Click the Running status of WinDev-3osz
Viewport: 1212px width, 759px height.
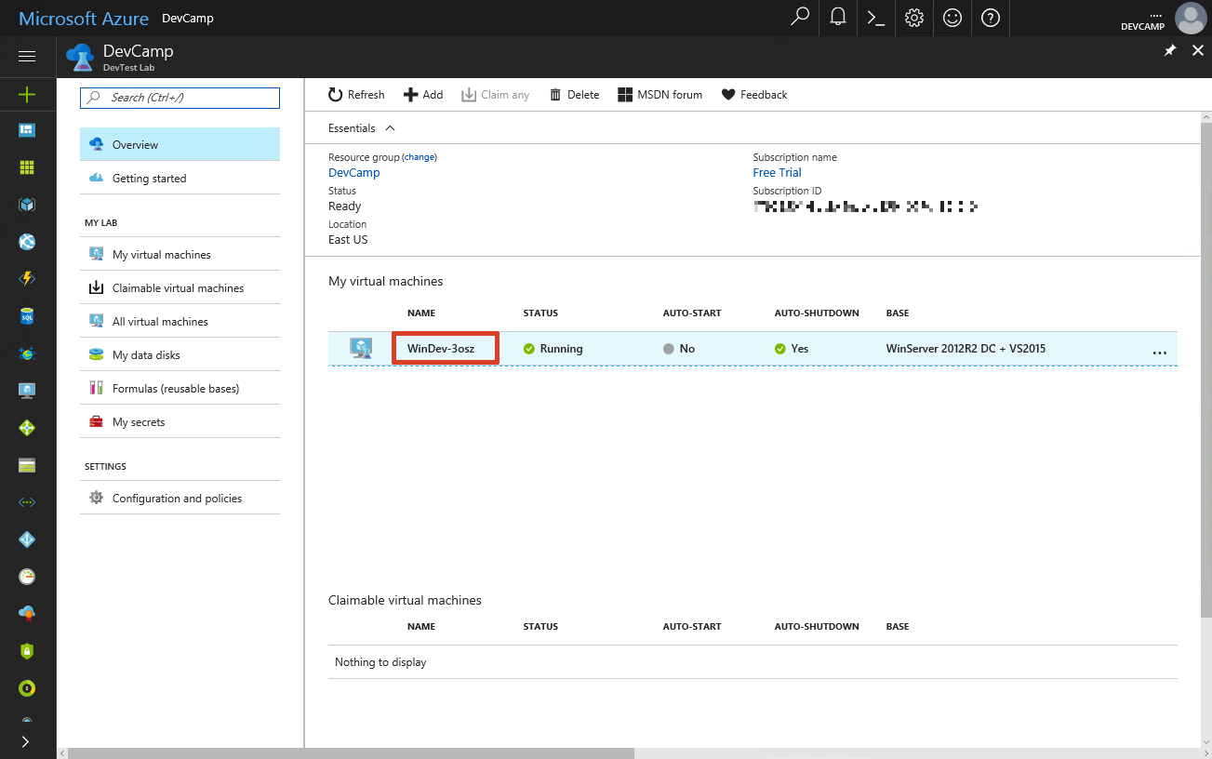point(553,349)
